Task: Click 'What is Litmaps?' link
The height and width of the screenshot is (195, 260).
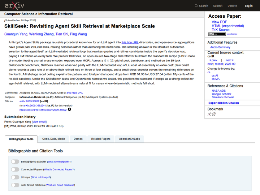Action: [41, 177]
